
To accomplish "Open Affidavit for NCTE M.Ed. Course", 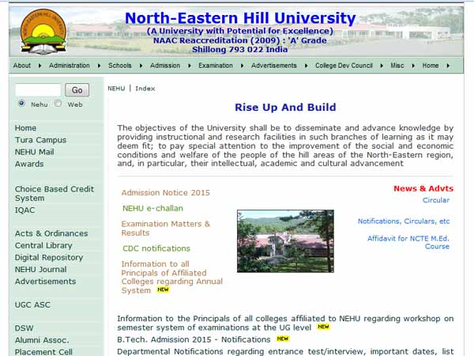I will point(408,242).
